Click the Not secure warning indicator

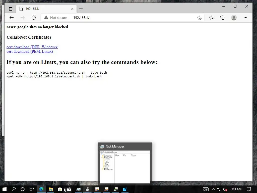tap(55, 18)
